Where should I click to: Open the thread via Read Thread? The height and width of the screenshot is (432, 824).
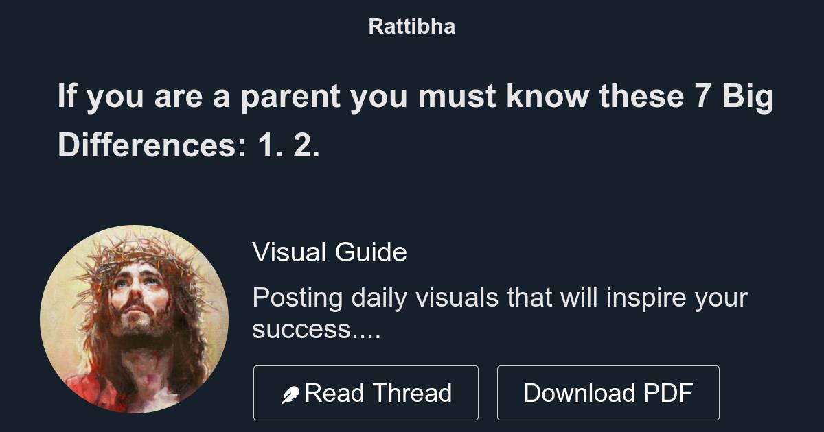point(366,392)
